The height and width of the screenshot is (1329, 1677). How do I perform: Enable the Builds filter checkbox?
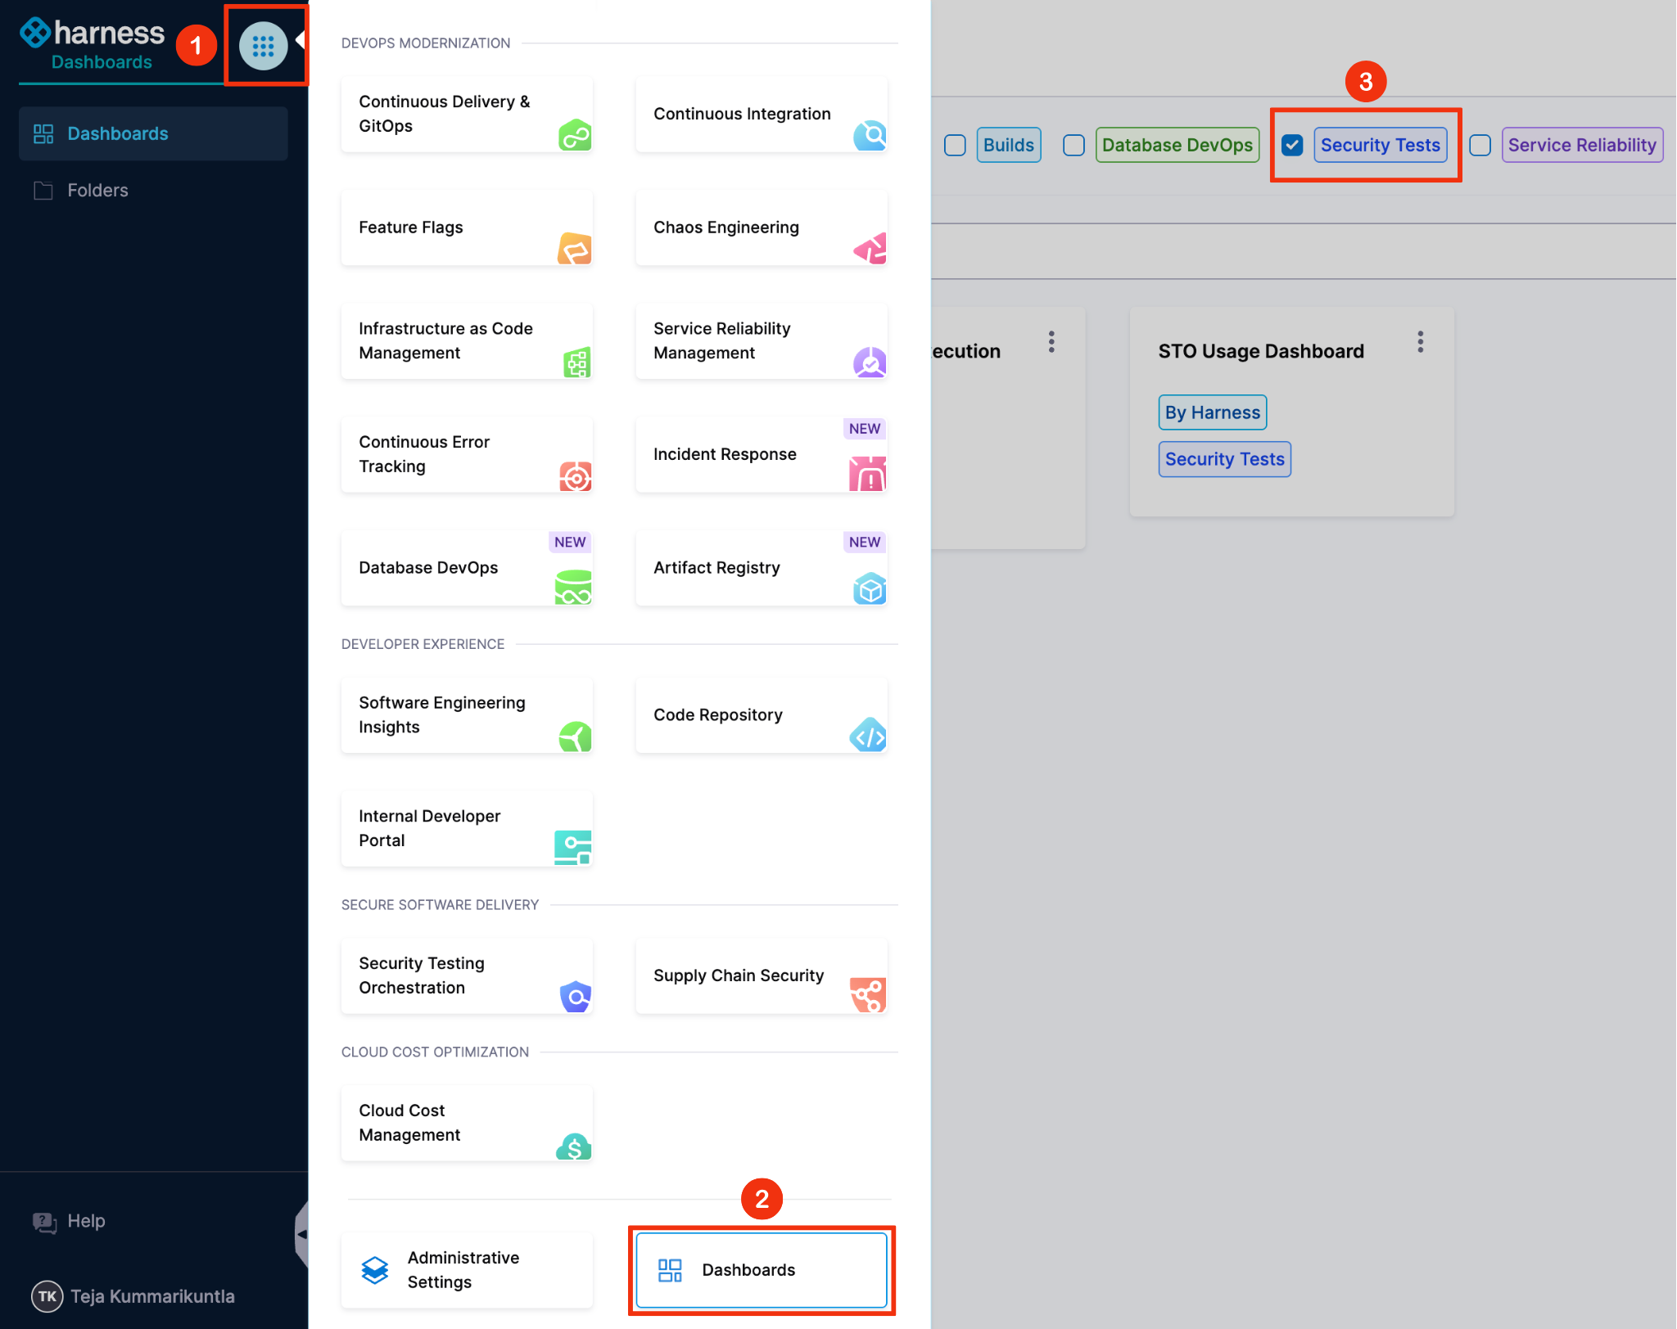(x=955, y=145)
